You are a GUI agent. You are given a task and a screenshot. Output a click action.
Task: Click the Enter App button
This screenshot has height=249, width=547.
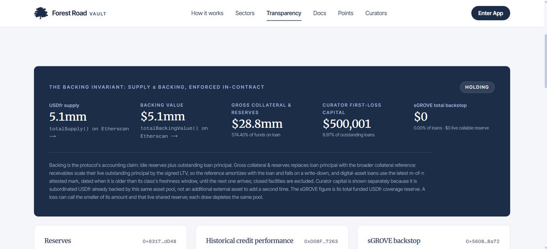click(490, 13)
